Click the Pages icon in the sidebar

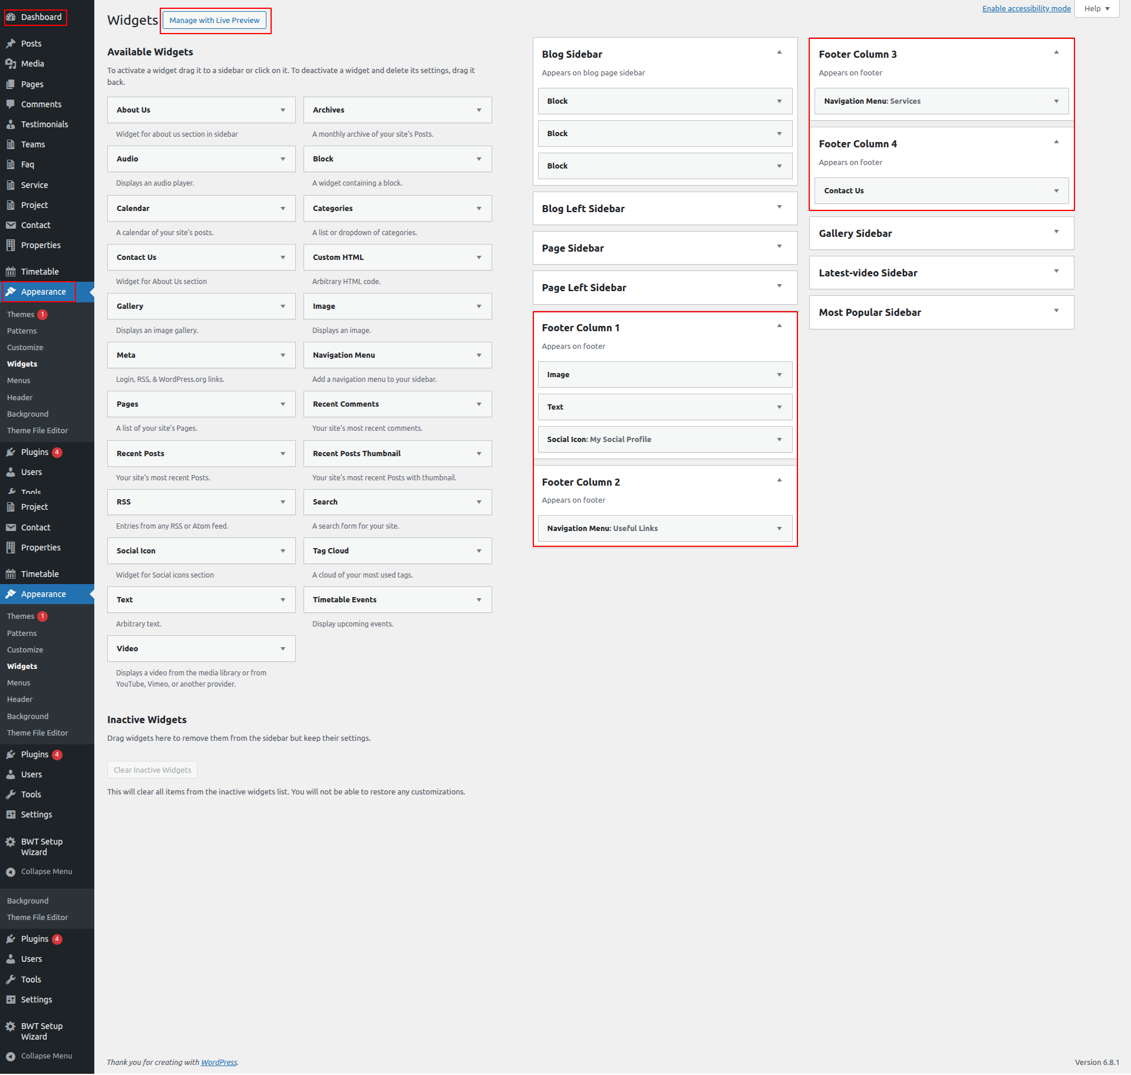tap(11, 84)
